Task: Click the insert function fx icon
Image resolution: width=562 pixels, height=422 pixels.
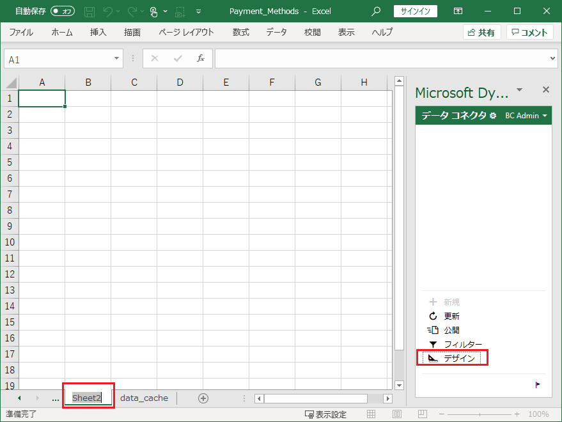Action: coord(200,58)
